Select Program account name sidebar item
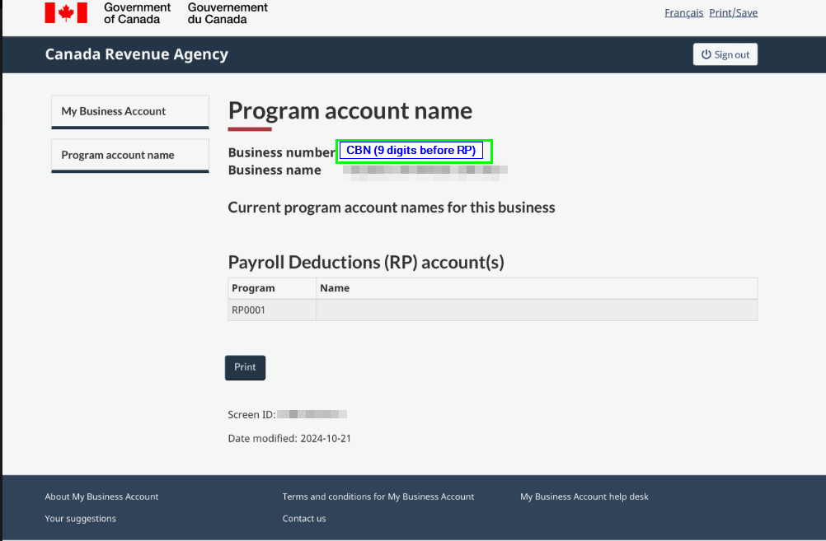Viewport: 826px width, 541px height. 118,155
